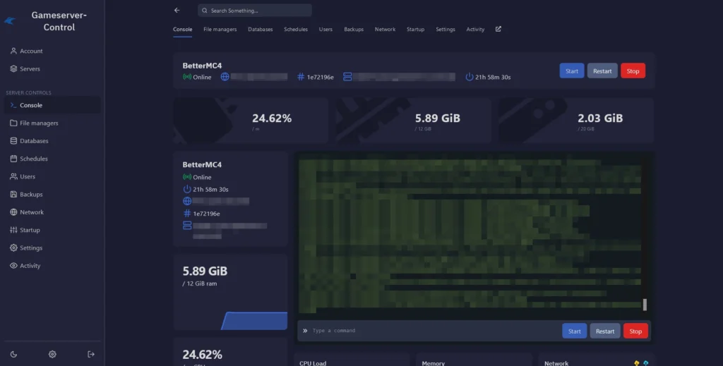Open Account in the sidebar
The height and width of the screenshot is (366, 723).
[31, 51]
